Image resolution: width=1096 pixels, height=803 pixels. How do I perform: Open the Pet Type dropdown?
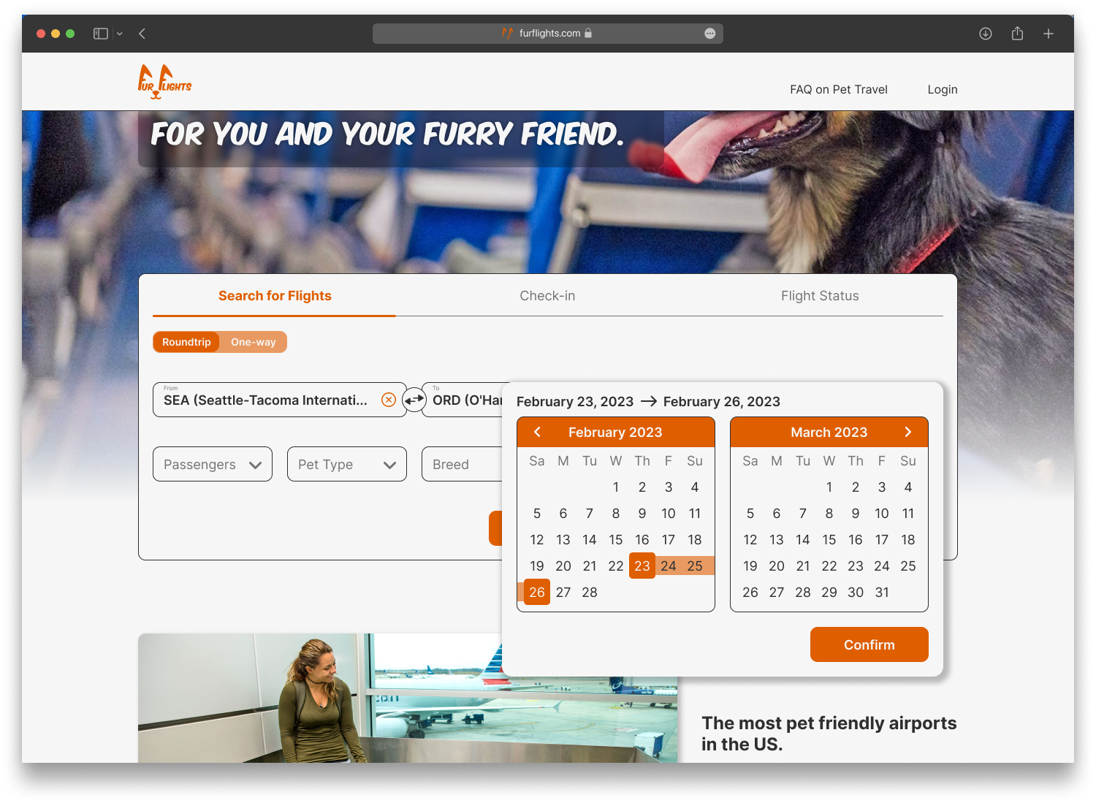click(347, 464)
